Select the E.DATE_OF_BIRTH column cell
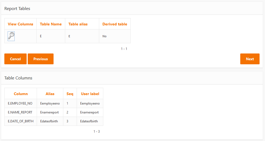The width and height of the screenshot is (265, 141). coord(21,121)
